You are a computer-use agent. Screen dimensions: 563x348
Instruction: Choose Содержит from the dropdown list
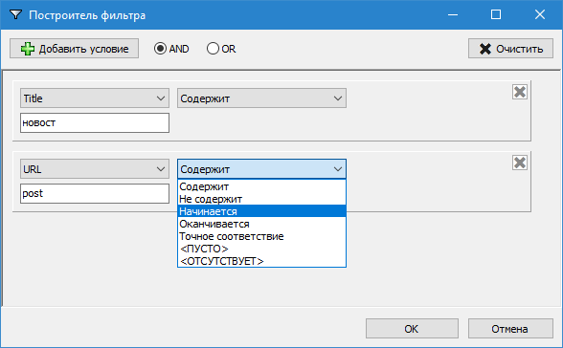(261, 186)
